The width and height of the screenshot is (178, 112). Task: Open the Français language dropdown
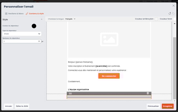point(70,19)
